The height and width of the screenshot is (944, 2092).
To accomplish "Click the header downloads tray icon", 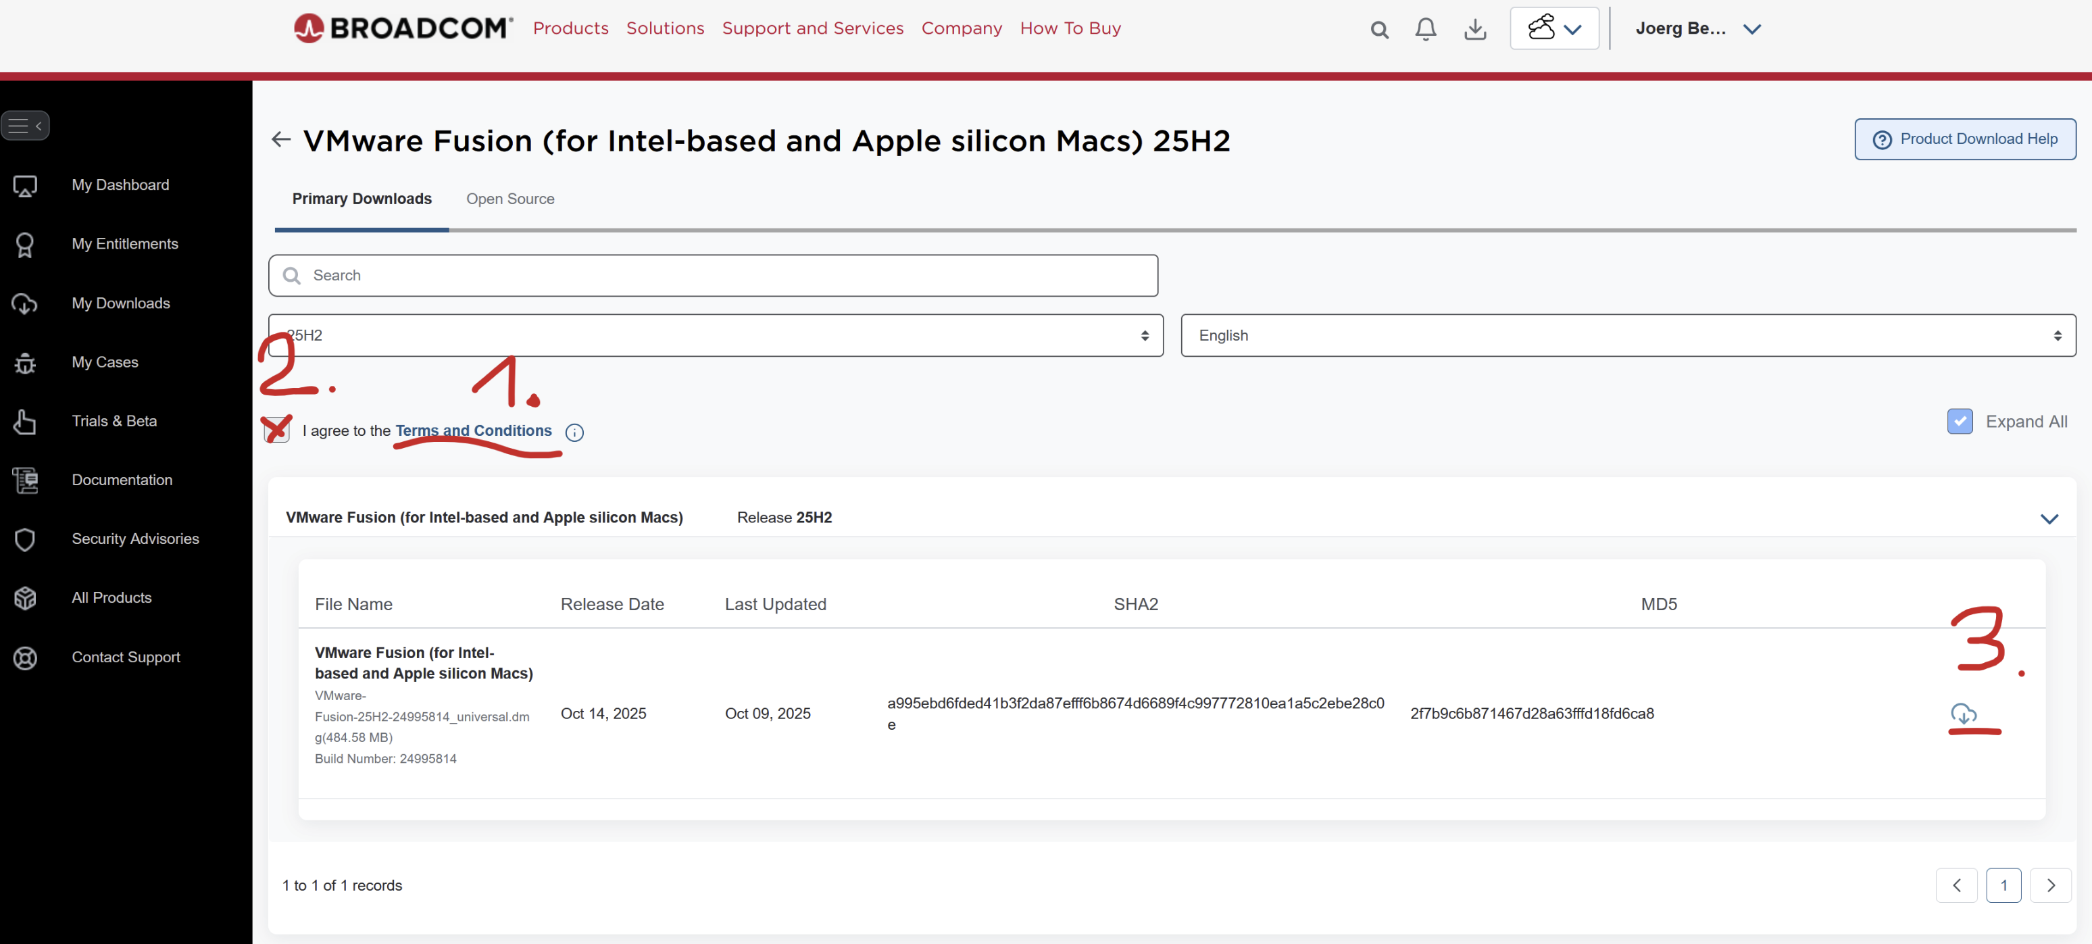I will (x=1475, y=29).
